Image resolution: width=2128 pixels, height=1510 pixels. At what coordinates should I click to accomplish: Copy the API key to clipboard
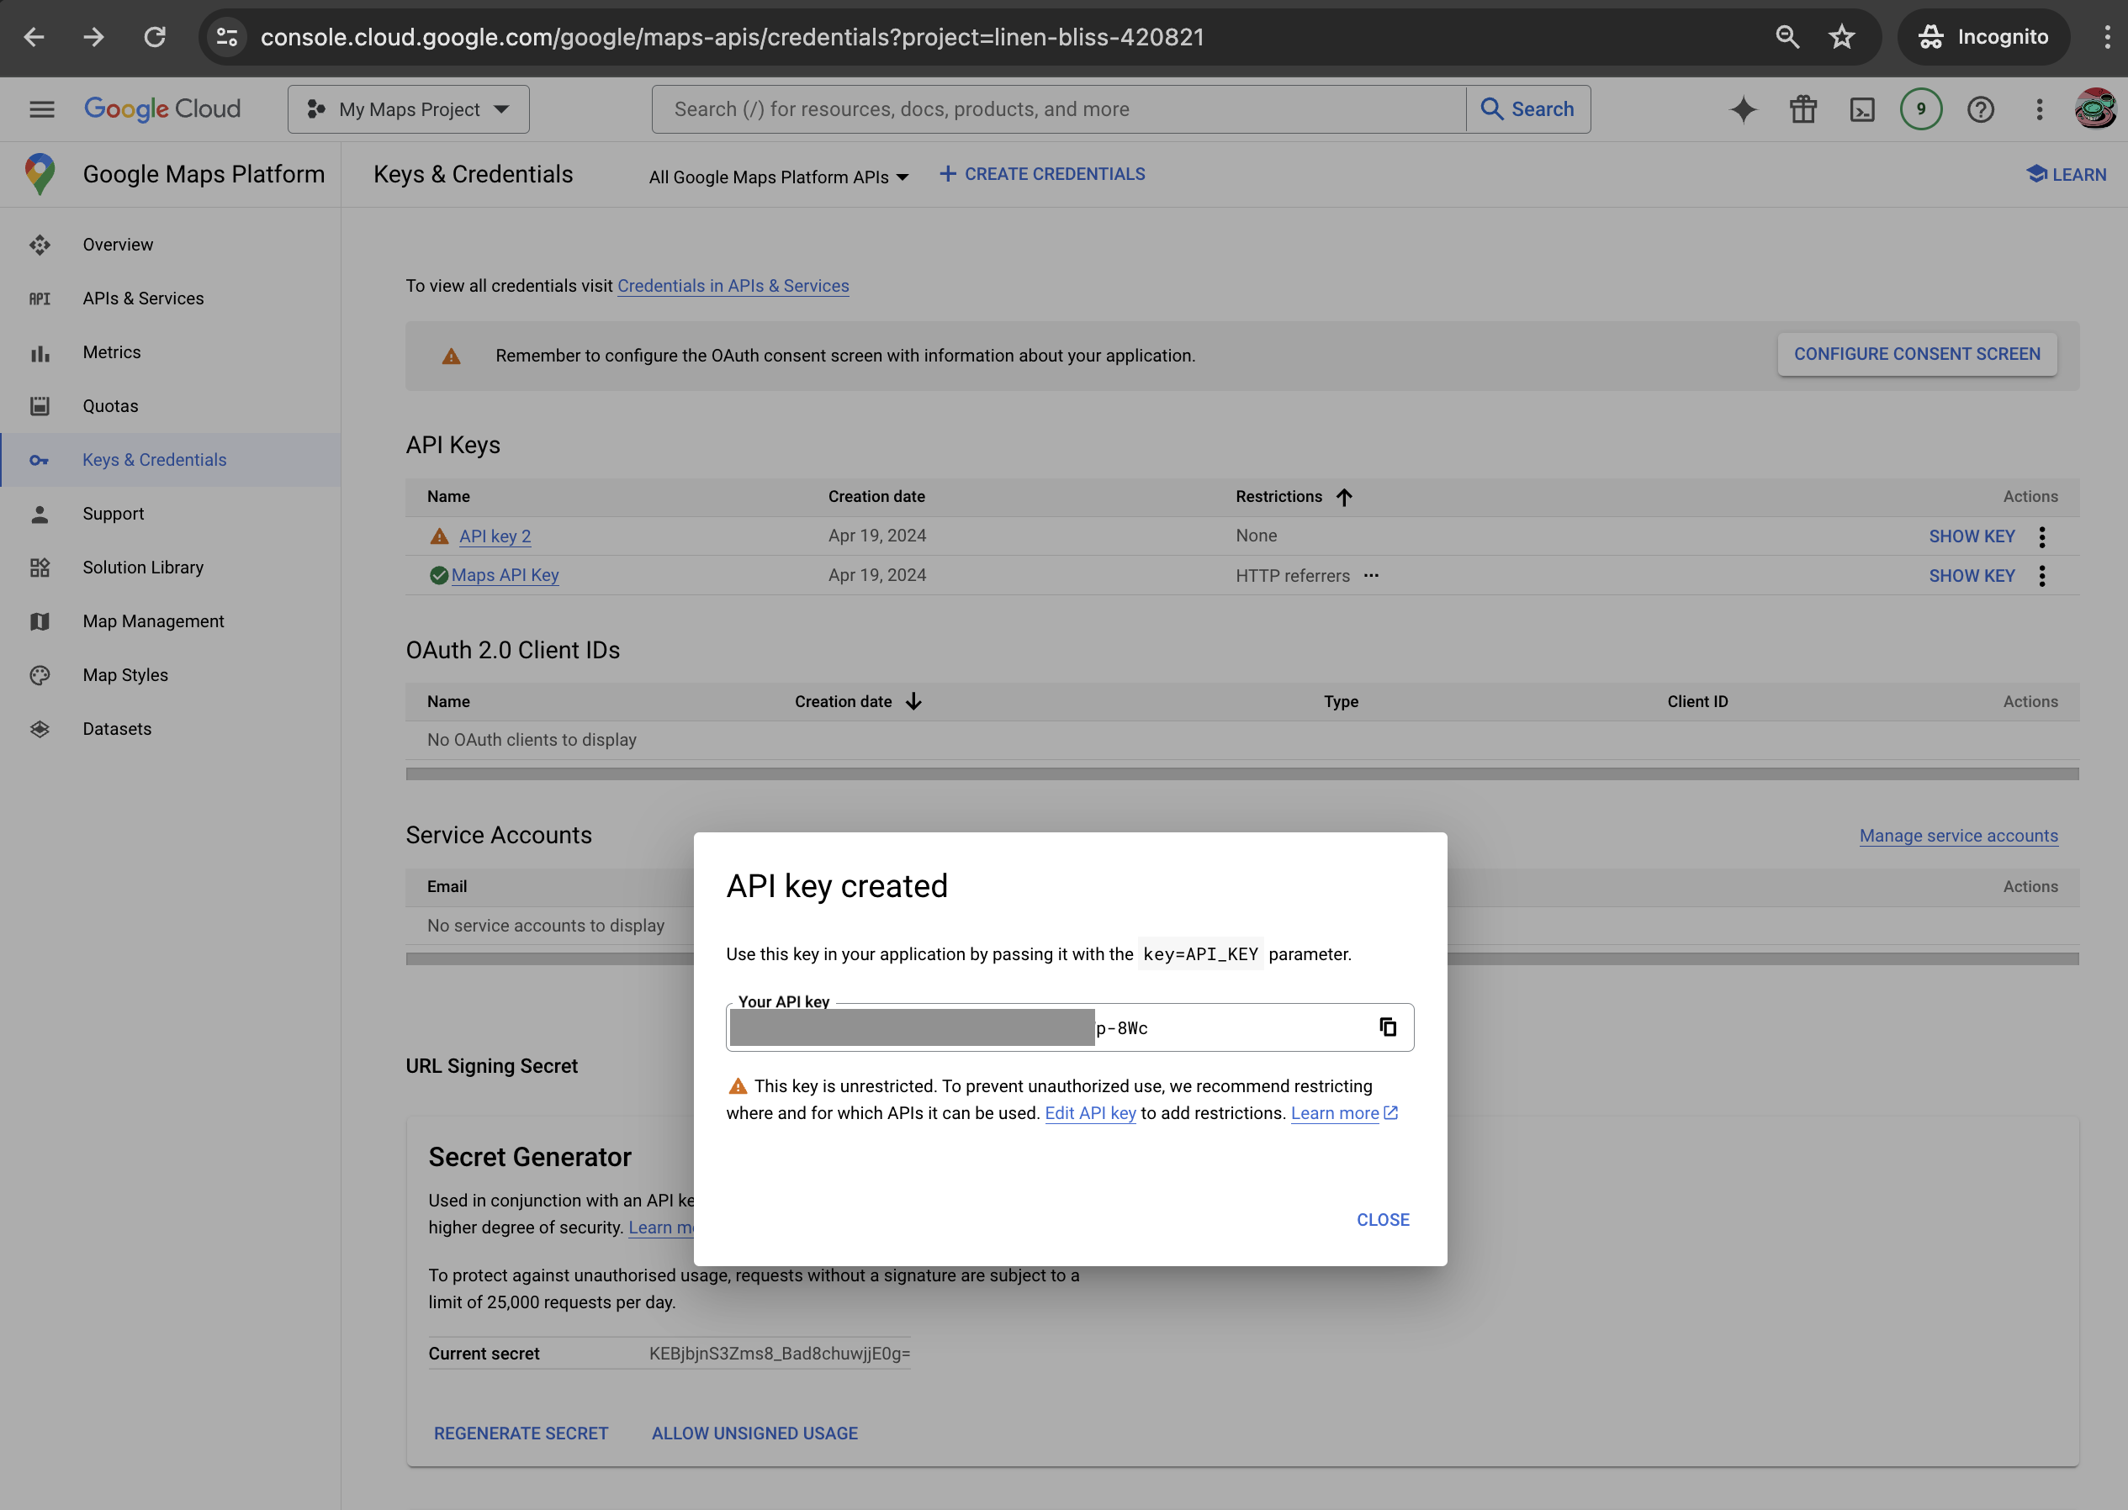(1387, 1027)
